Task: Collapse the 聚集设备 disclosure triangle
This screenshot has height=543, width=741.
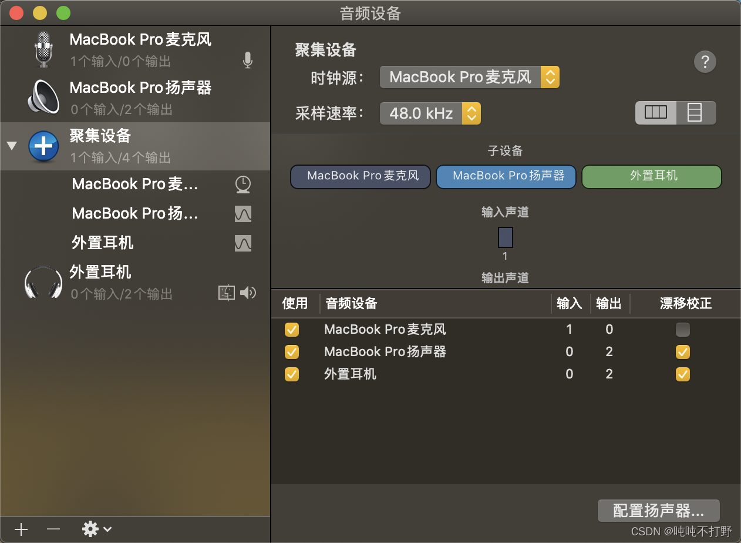Action: 12,146
